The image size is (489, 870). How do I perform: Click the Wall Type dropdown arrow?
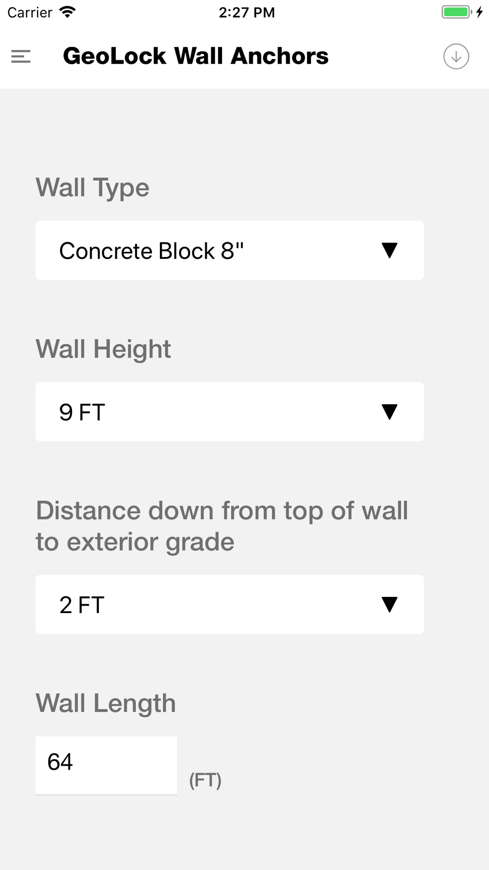(389, 251)
